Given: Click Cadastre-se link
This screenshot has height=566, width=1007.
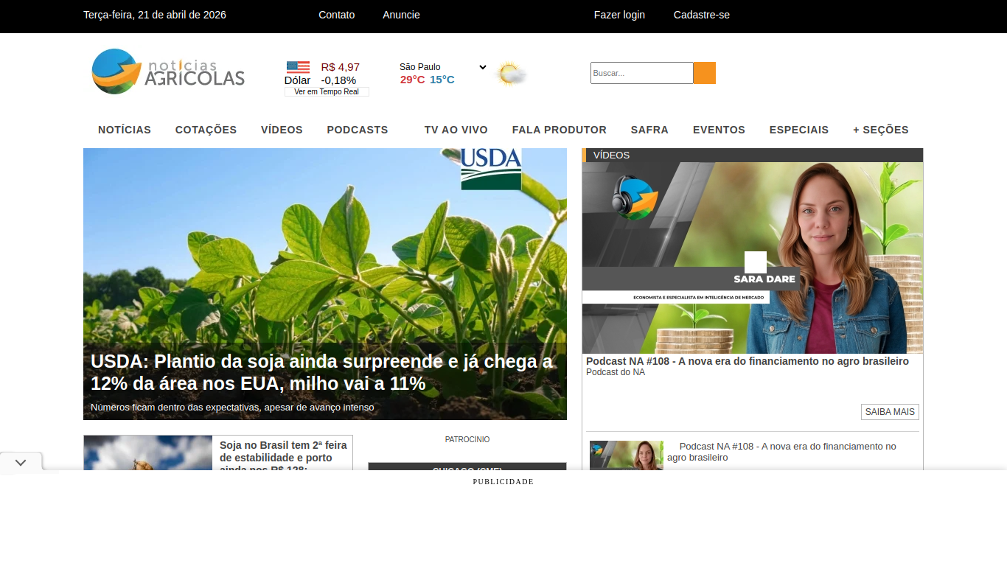Looking at the screenshot, I should (x=702, y=15).
